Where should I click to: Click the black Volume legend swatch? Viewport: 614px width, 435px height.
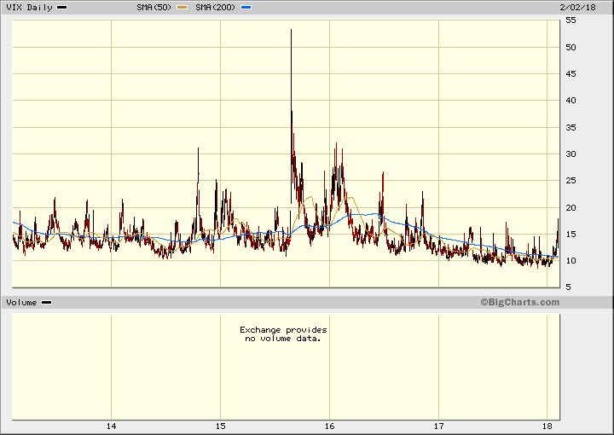click(x=47, y=303)
